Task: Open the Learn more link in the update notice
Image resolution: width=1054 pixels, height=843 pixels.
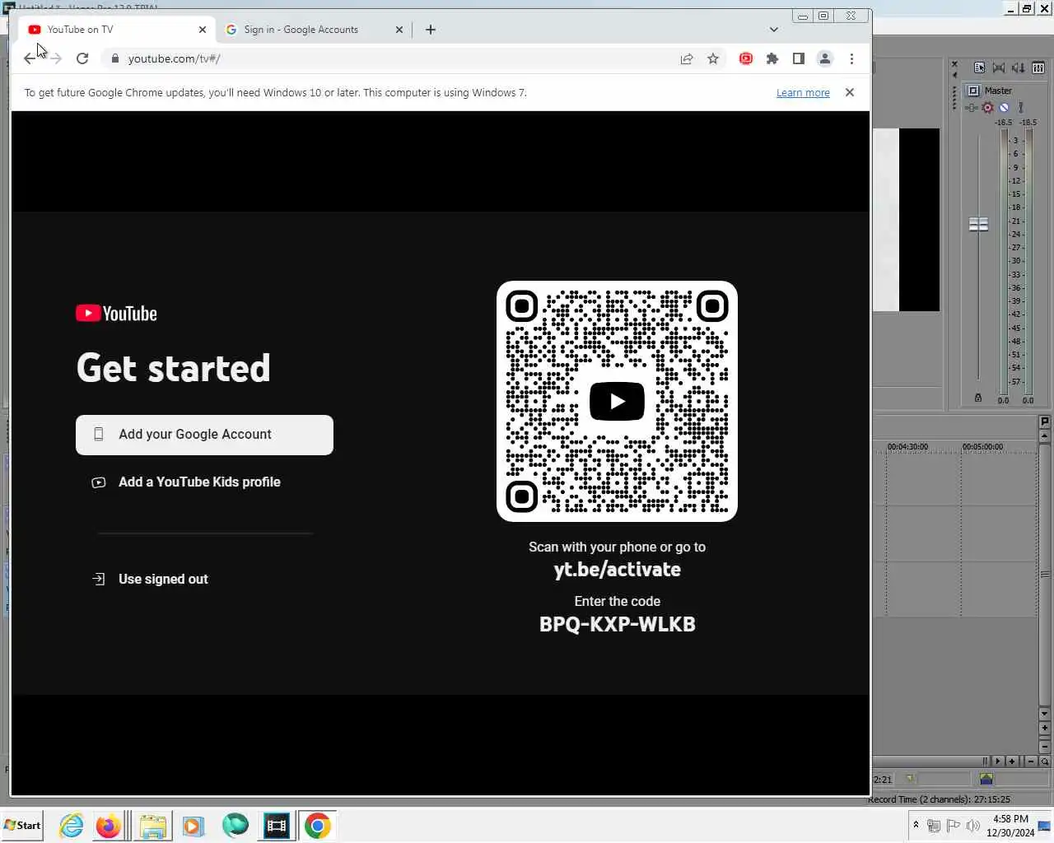Action: (x=803, y=92)
